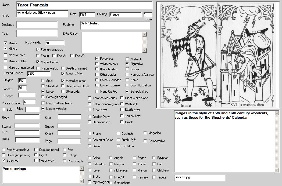This screenshot has height=186, width=282.
Task: Check the Gothic/horror theme box
Action: [x=111, y=183]
